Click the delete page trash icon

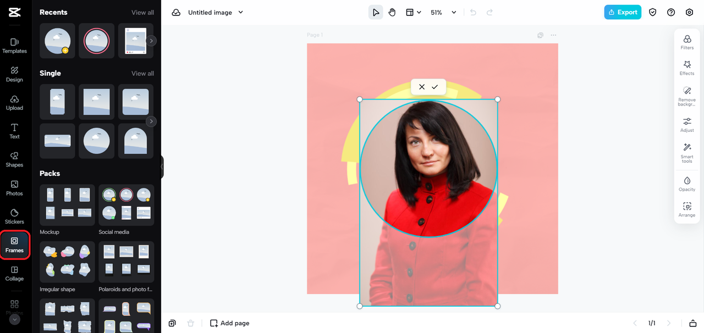click(x=190, y=323)
